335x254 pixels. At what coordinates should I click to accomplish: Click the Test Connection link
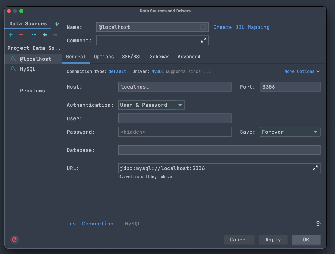[90, 224]
